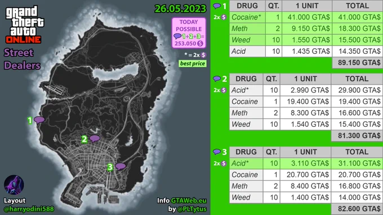Open the @harryodini588 layout credit
Image resolution: width=383 pixels, height=215 pixels.
[x=29, y=209]
